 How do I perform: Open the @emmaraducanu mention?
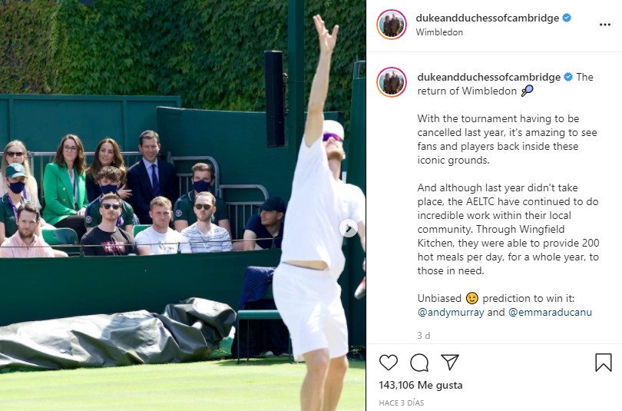point(550,312)
